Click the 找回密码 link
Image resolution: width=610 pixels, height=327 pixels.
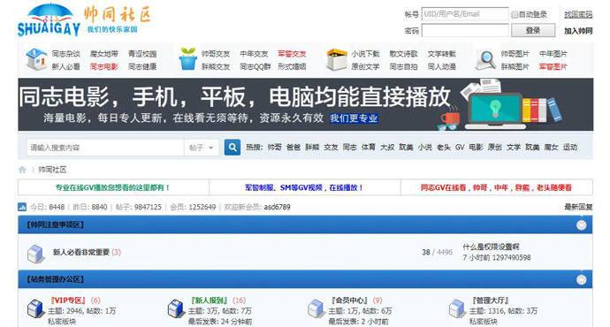pos(578,14)
